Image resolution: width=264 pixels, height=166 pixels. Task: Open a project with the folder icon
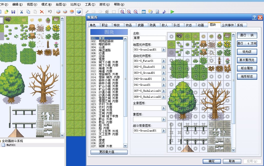(7, 12)
